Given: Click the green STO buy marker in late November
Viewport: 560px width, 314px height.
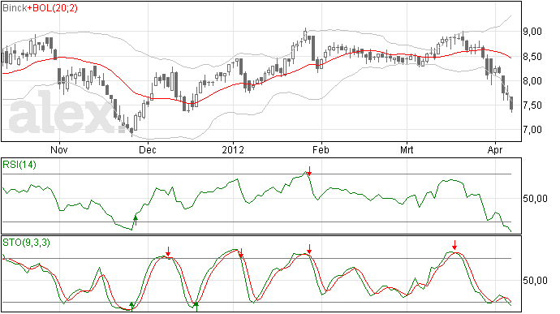Looking at the screenshot, I should 131,307.
